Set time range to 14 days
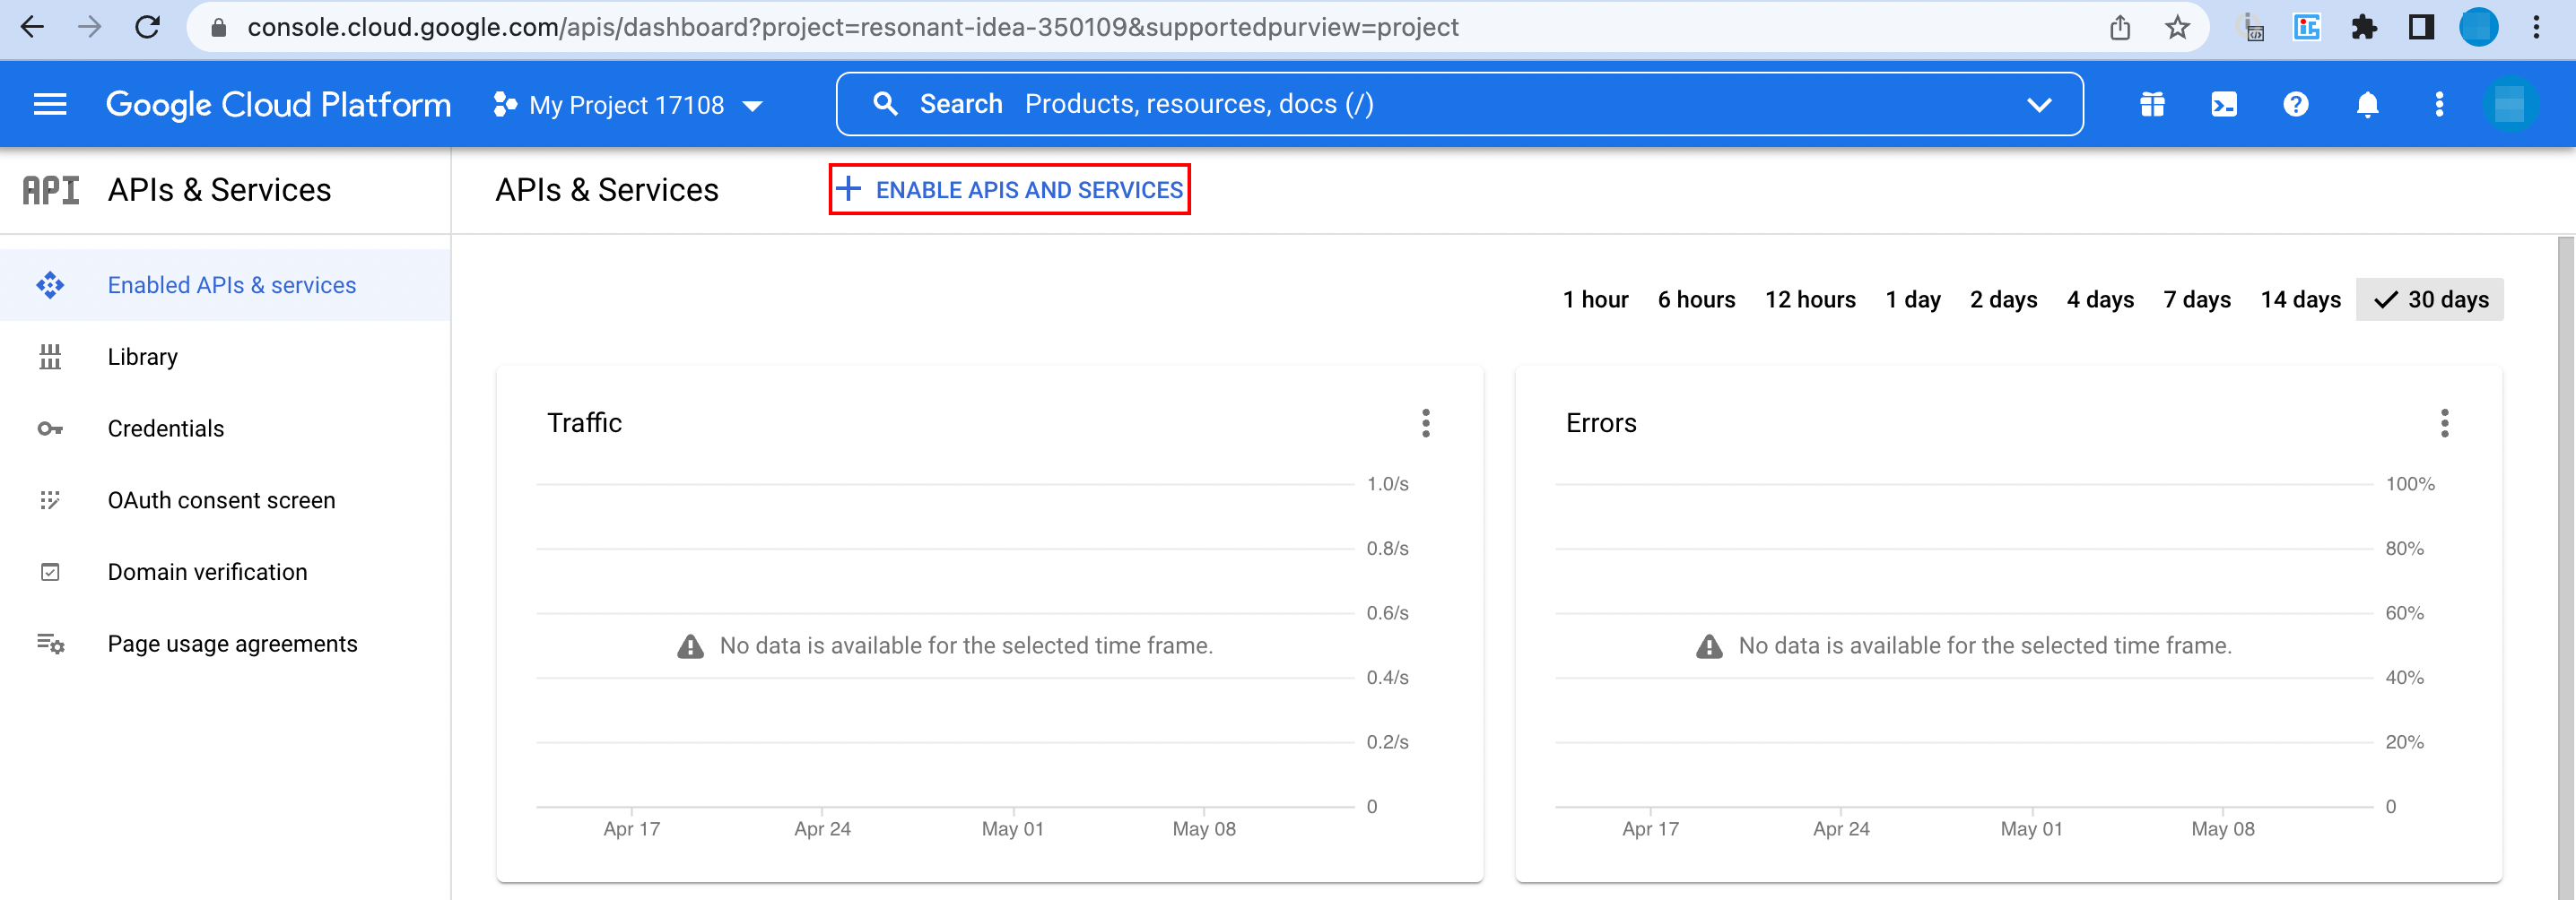The height and width of the screenshot is (900, 2576). click(x=2300, y=299)
